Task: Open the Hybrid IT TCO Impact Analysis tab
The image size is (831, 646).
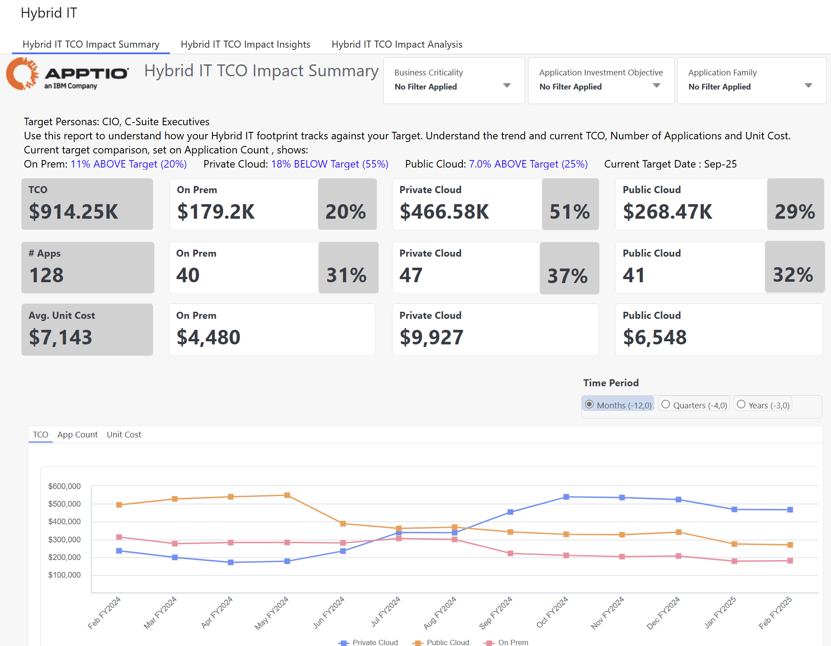Action: (397, 45)
